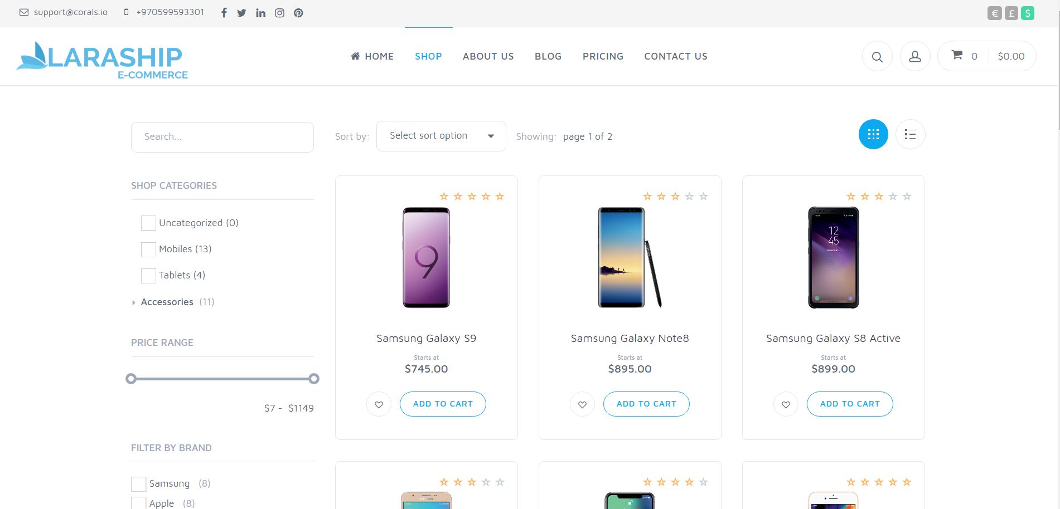
Task: Switch to list view layout
Action: (x=910, y=134)
